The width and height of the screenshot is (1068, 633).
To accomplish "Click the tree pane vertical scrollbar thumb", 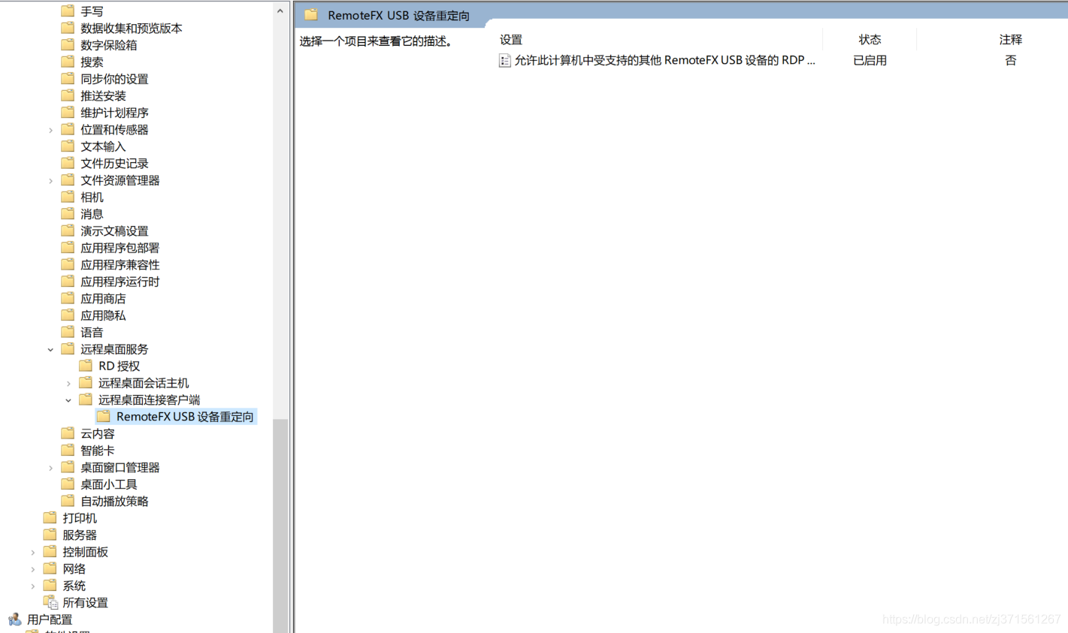I will 280,526.
